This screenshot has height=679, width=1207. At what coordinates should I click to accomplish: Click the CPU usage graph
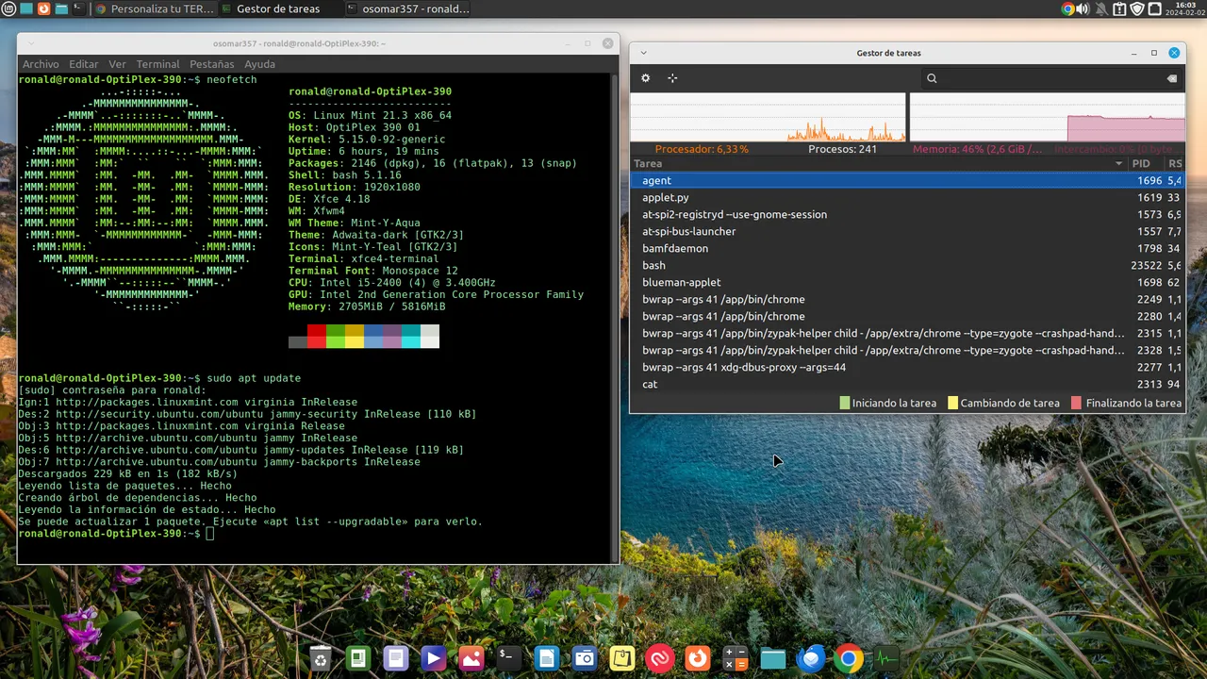pos(768,117)
